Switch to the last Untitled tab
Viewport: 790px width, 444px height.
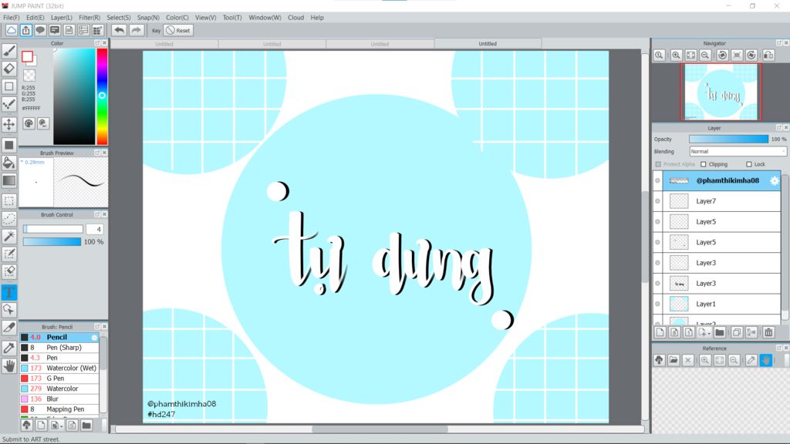click(488, 44)
